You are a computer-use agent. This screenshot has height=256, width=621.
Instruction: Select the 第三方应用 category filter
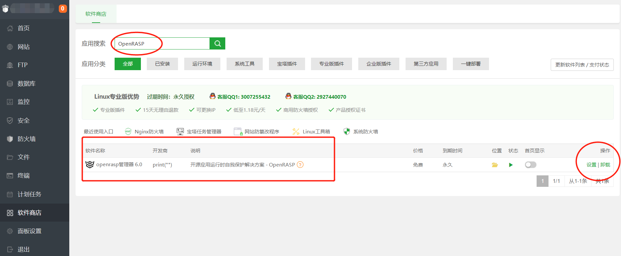point(426,64)
